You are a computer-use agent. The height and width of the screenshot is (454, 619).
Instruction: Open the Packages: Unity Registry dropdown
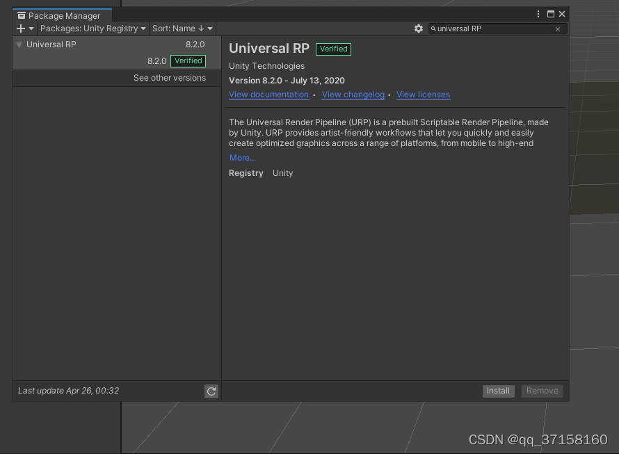pos(93,29)
